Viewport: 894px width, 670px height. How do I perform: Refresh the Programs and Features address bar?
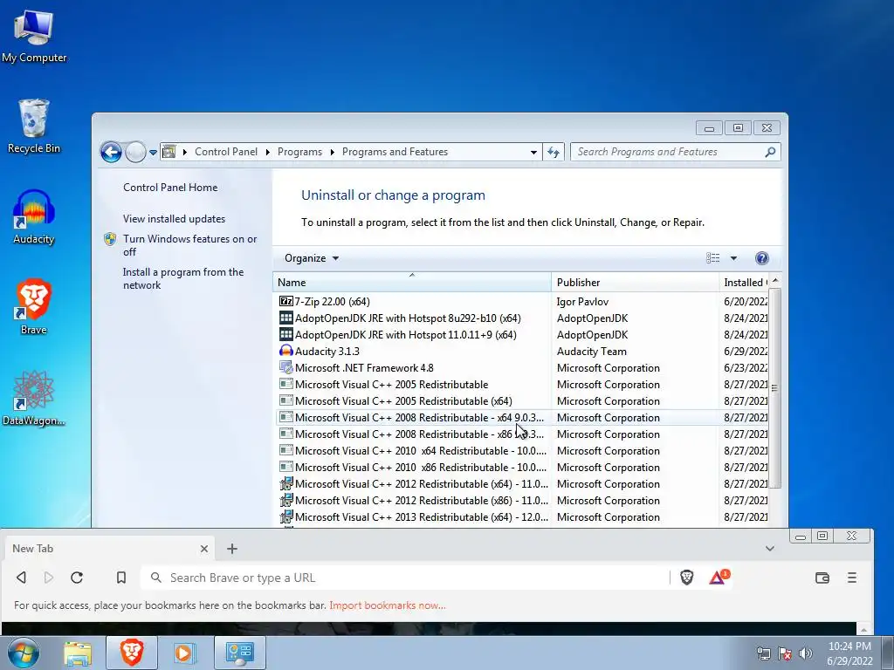click(553, 152)
